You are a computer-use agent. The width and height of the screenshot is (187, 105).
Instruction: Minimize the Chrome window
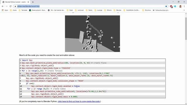[x=173, y=2]
